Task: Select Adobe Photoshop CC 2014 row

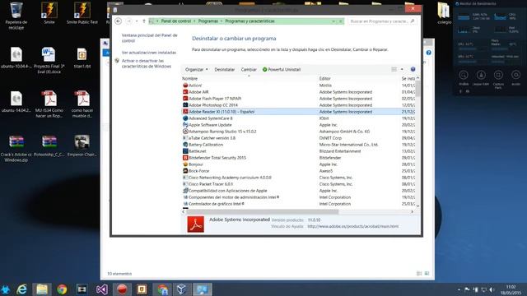Action: point(299,105)
